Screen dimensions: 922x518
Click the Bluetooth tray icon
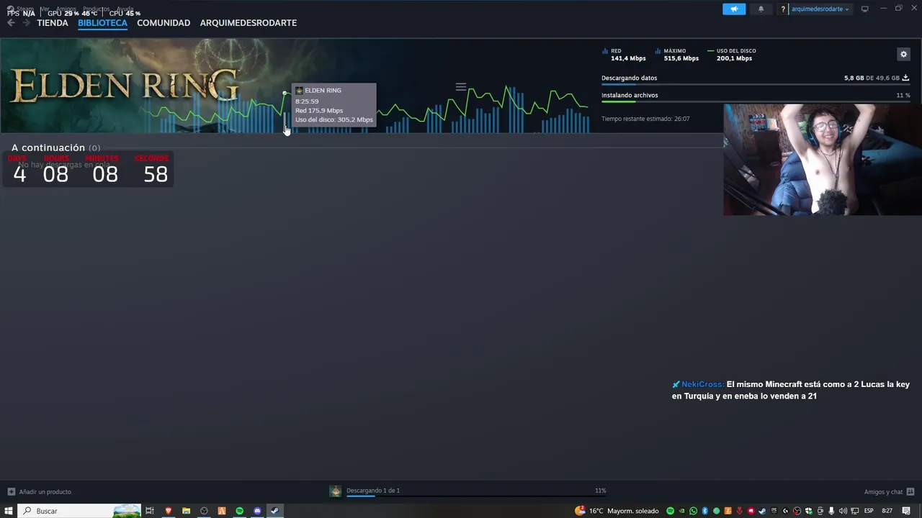[x=704, y=511]
